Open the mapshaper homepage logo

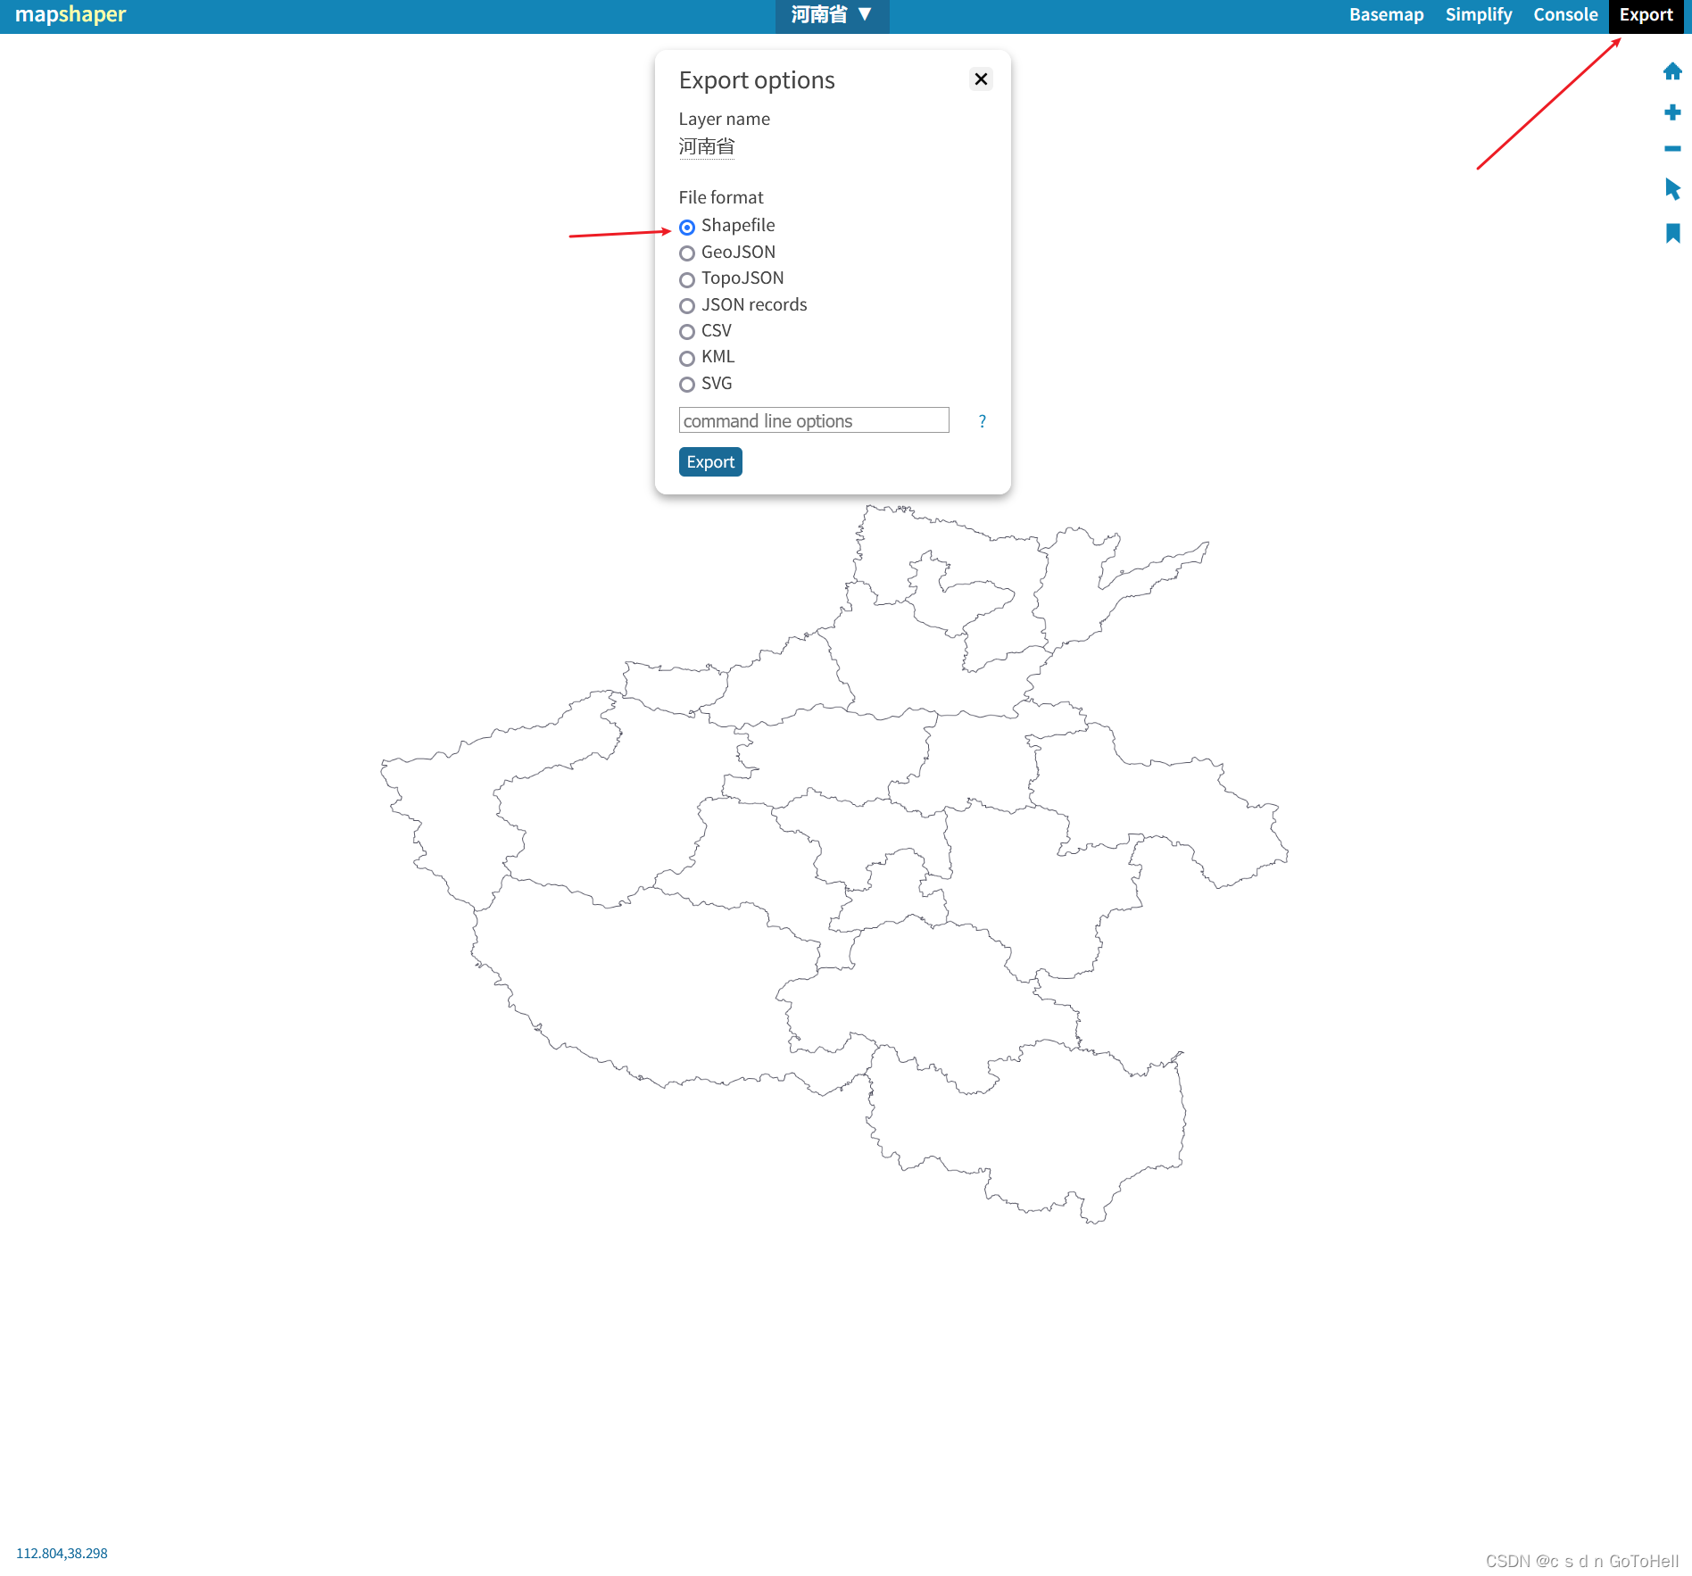71,14
